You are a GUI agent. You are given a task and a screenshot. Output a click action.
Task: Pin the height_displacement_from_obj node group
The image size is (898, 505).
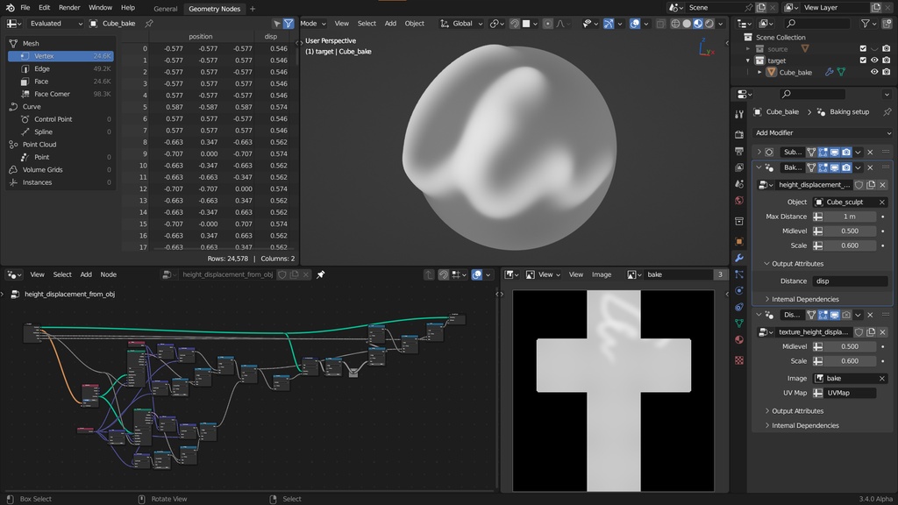[321, 274]
